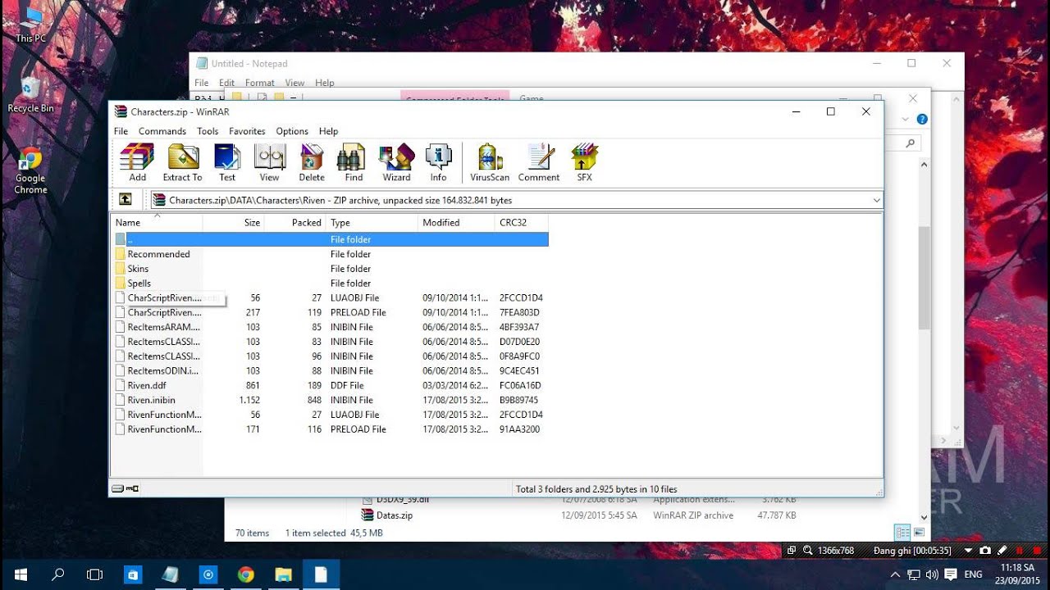Click the Delete toolbar icon

pyautogui.click(x=312, y=162)
